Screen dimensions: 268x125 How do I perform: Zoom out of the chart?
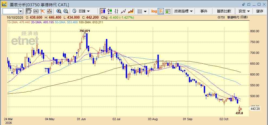[66, 11]
